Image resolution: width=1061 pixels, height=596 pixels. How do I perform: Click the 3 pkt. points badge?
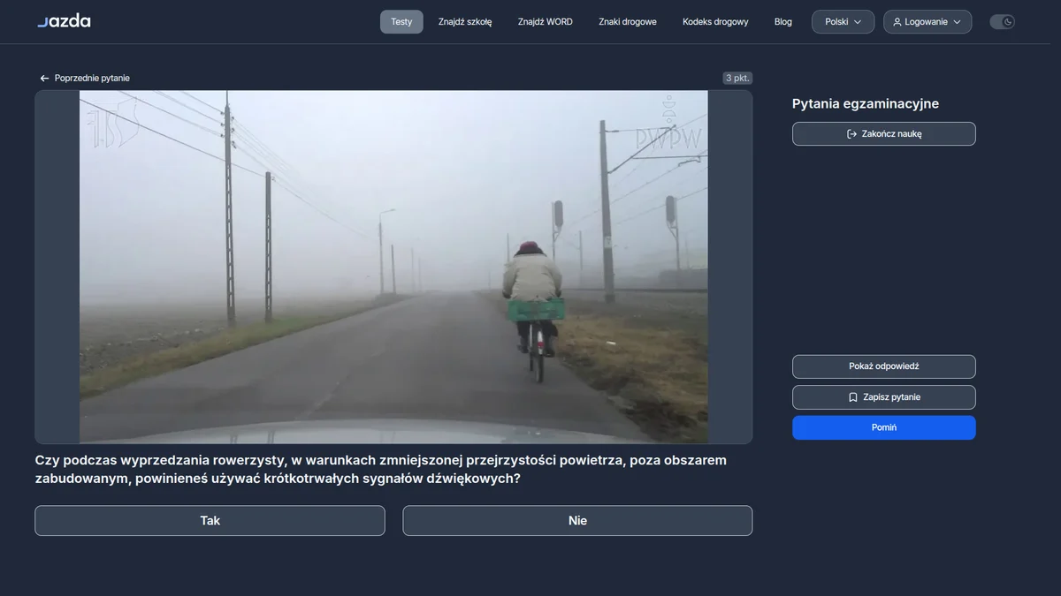coord(737,78)
